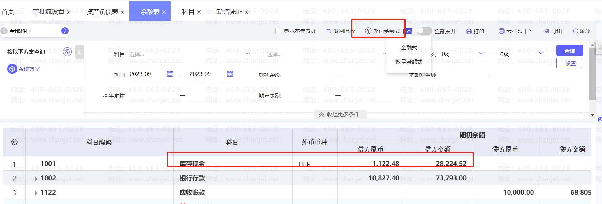Open the 6级 level dropdown
Viewport: 602px width, 204px height.
click(x=541, y=54)
